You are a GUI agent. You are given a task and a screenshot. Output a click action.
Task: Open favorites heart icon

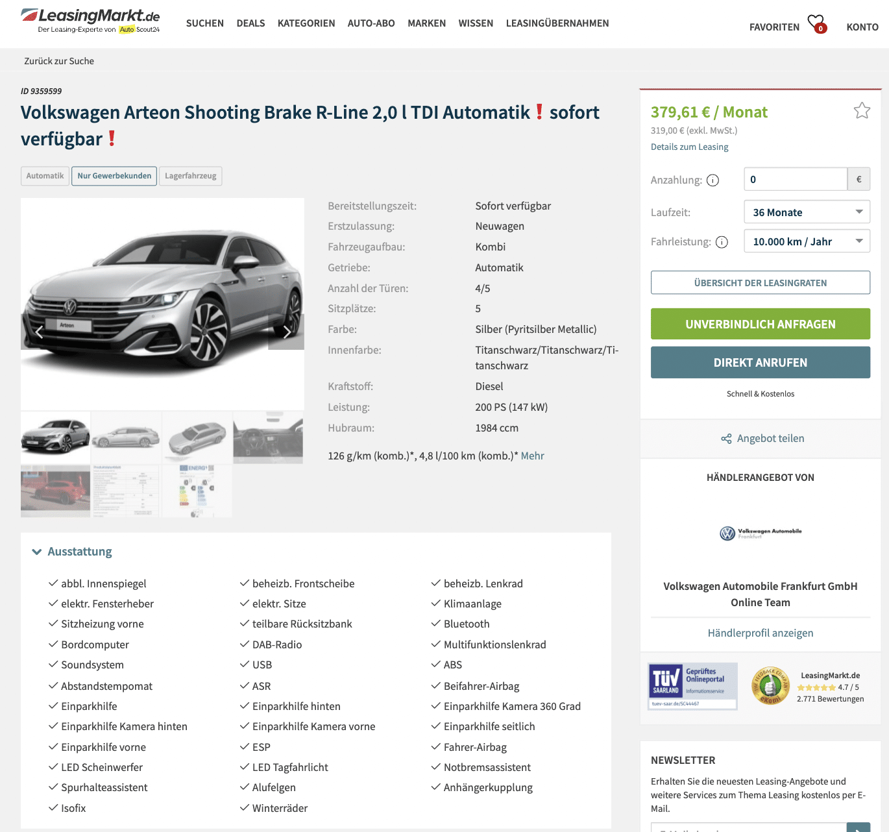(x=817, y=24)
